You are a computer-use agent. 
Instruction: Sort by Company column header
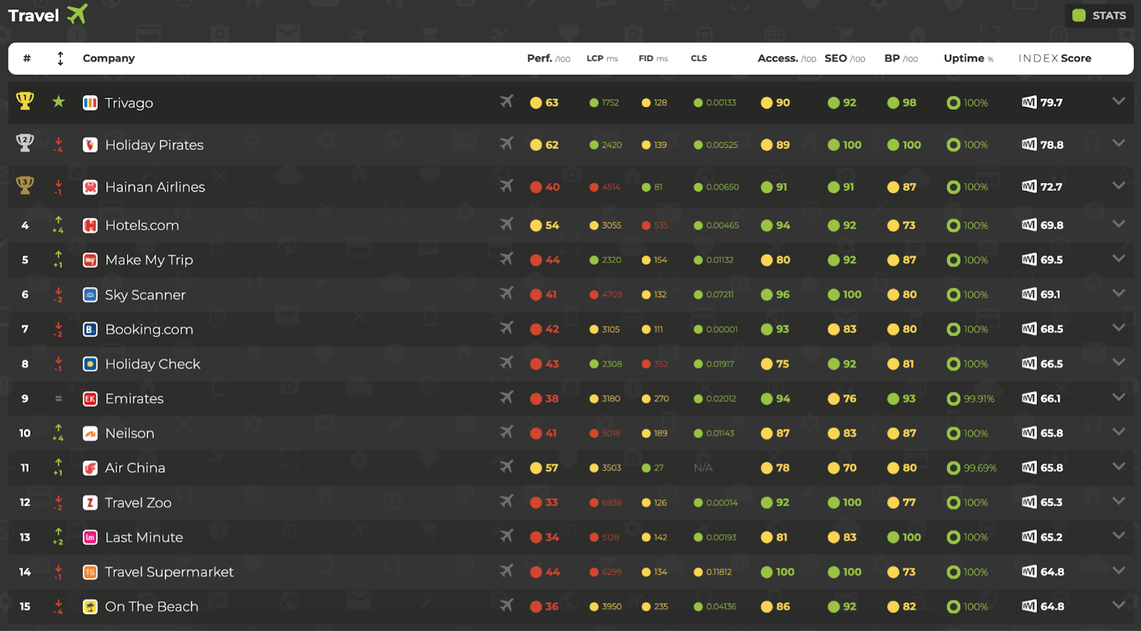[x=108, y=58]
